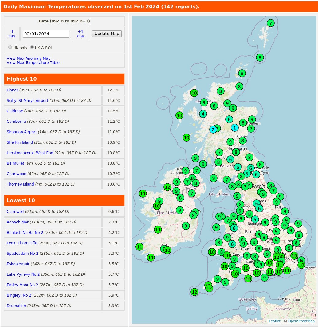Click the 8 marker above Newcastle
The image size is (318, 328).
(x=260, y=165)
